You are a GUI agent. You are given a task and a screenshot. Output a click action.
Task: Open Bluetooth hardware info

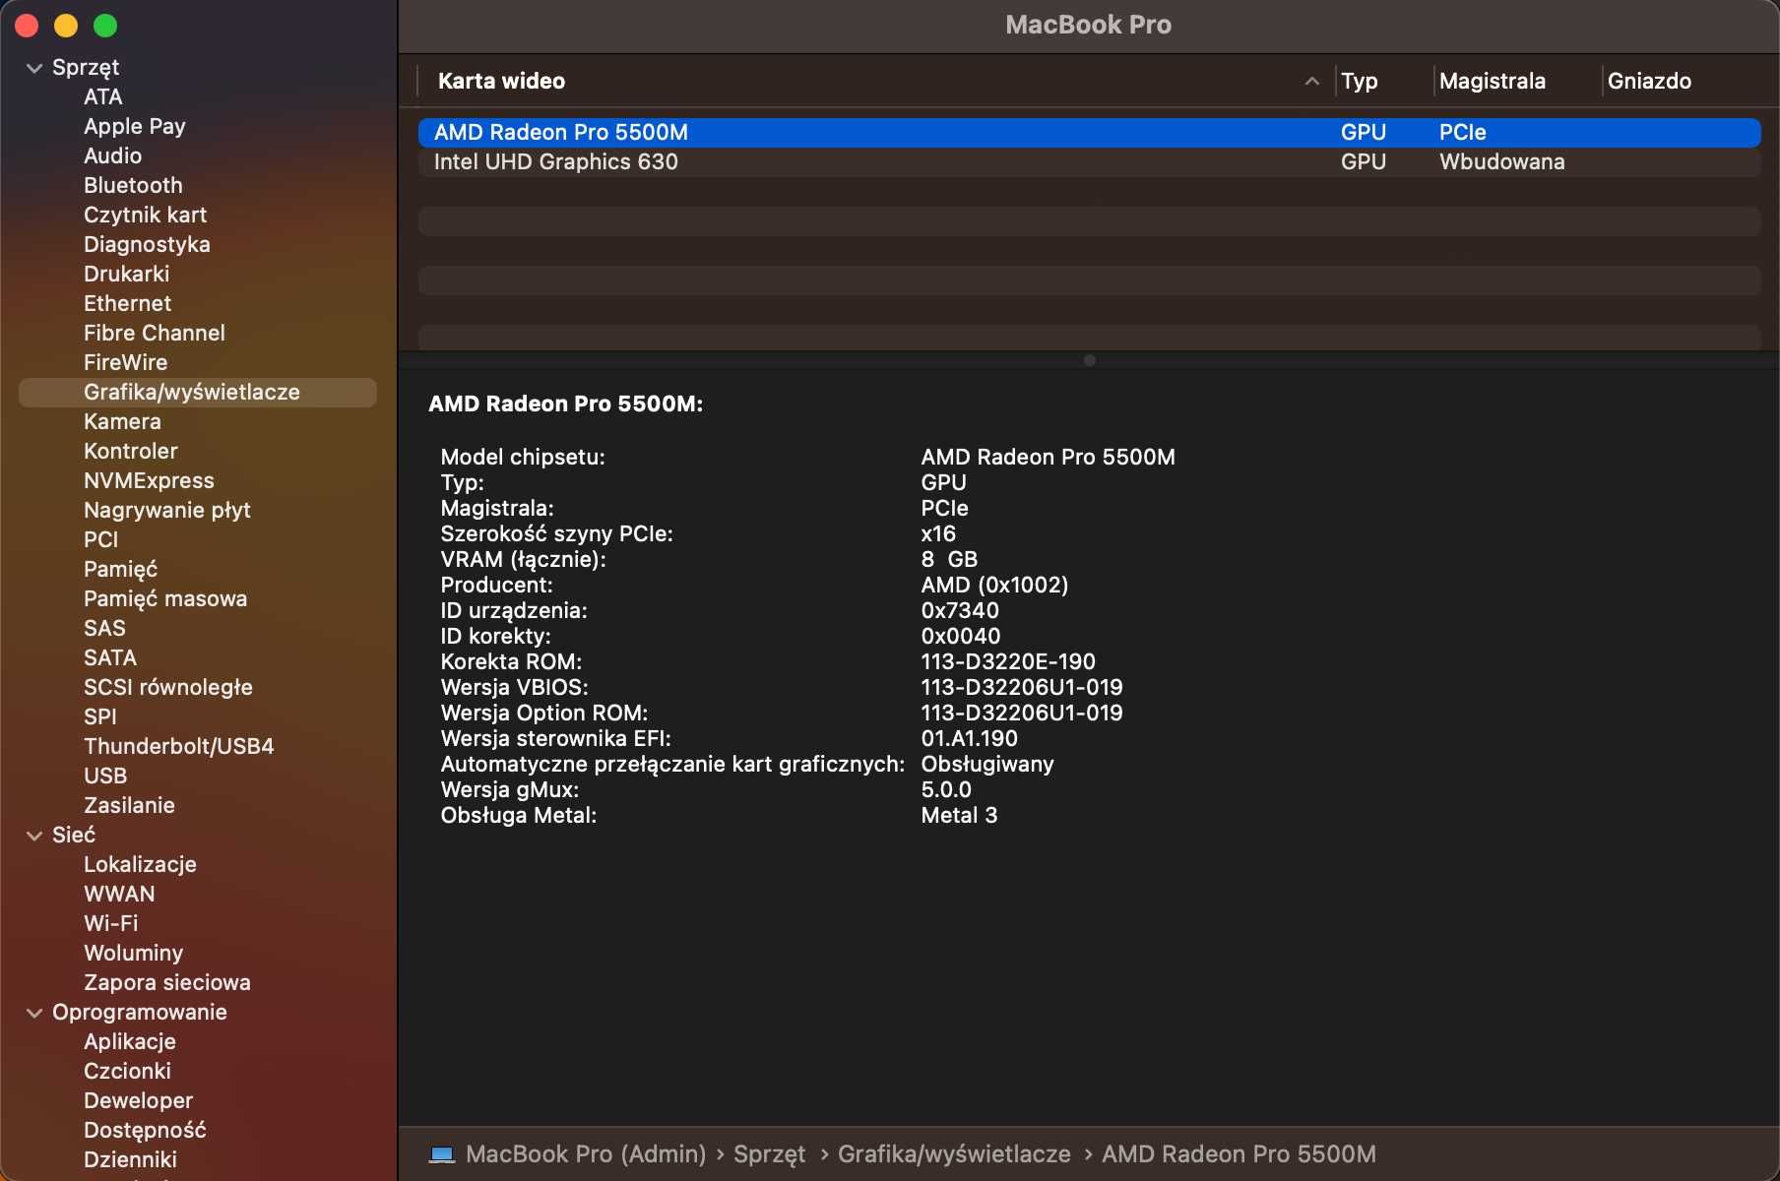point(133,185)
